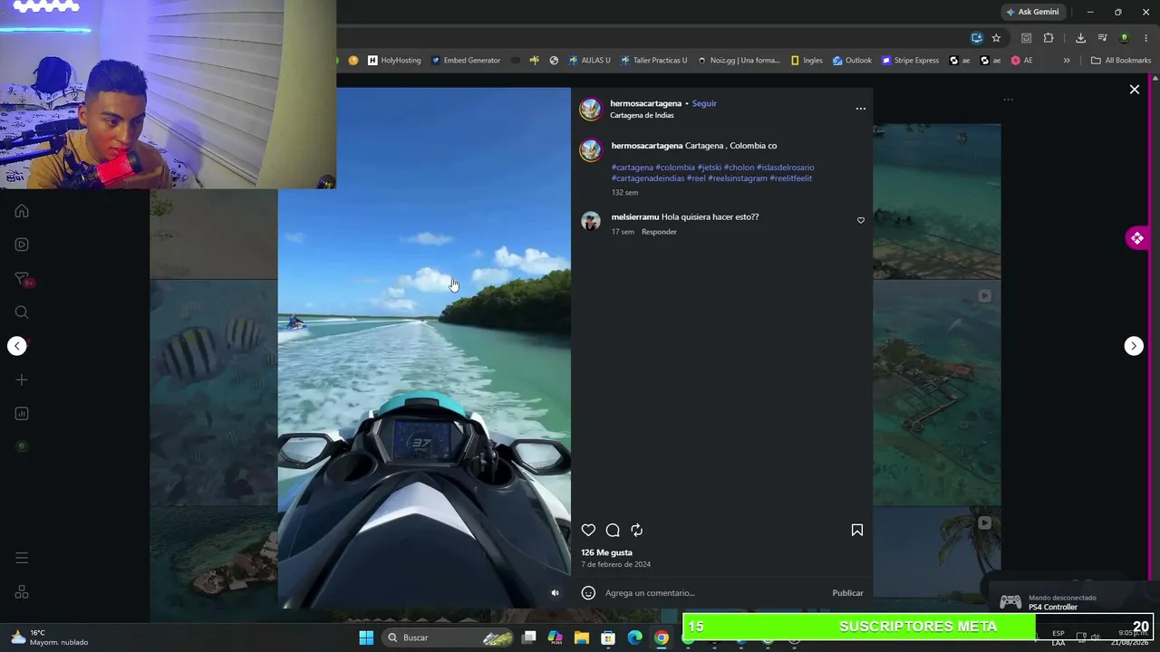This screenshot has height=652, width=1160.
Task: Go to the previous post with left arrow
Action: [17, 346]
